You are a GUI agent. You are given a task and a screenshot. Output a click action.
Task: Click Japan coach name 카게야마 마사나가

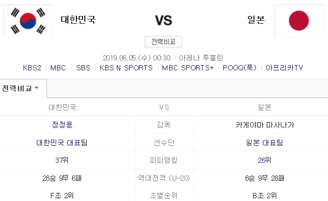(265, 125)
